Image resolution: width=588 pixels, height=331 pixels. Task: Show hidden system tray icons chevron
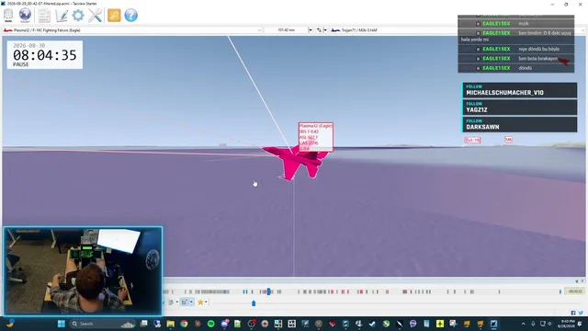[x=523, y=324]
